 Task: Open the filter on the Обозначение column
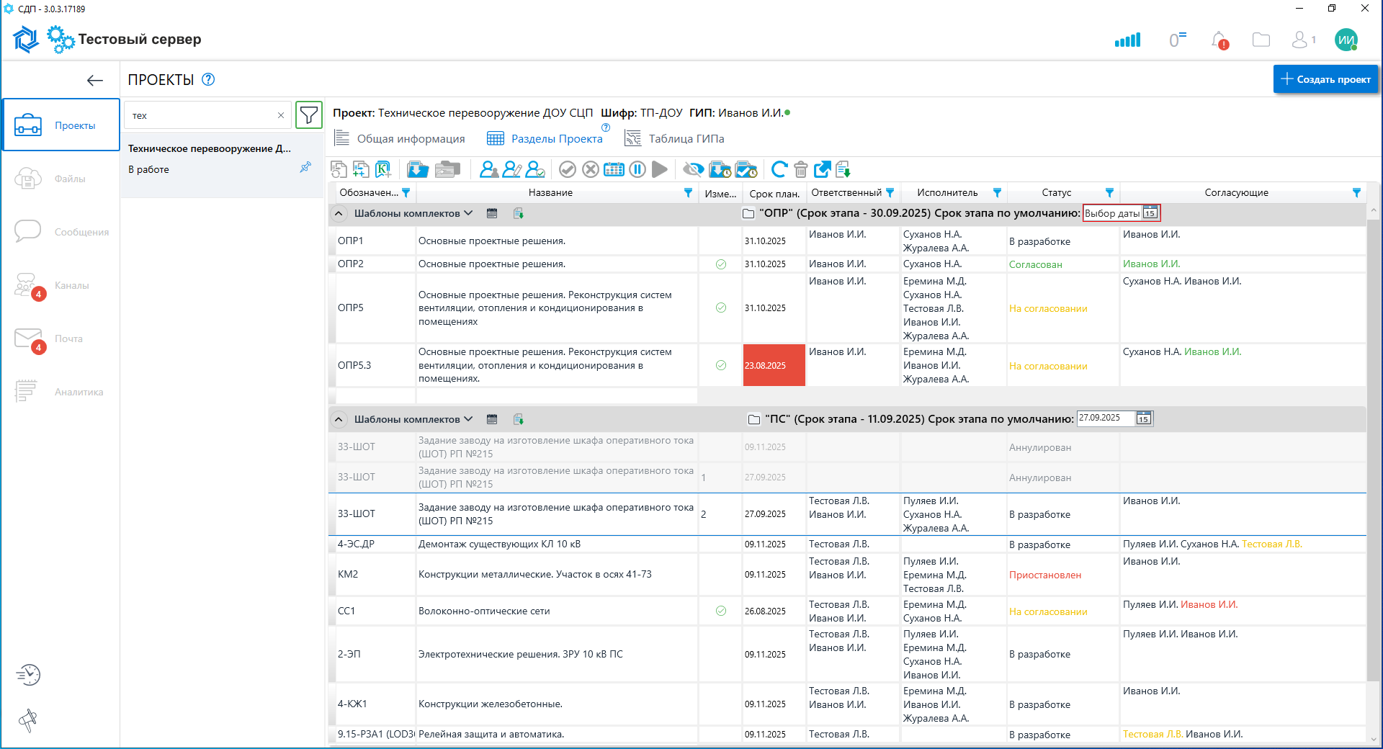pyautogui.click(x=406, y=193)
